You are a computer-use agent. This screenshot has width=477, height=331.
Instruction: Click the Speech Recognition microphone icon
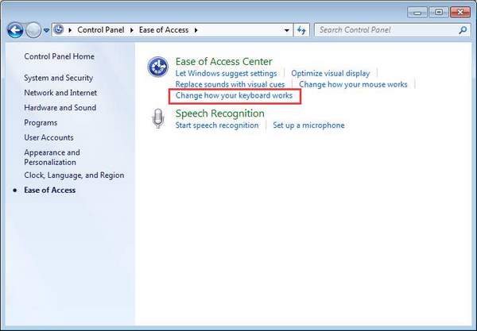coord(158,118)
